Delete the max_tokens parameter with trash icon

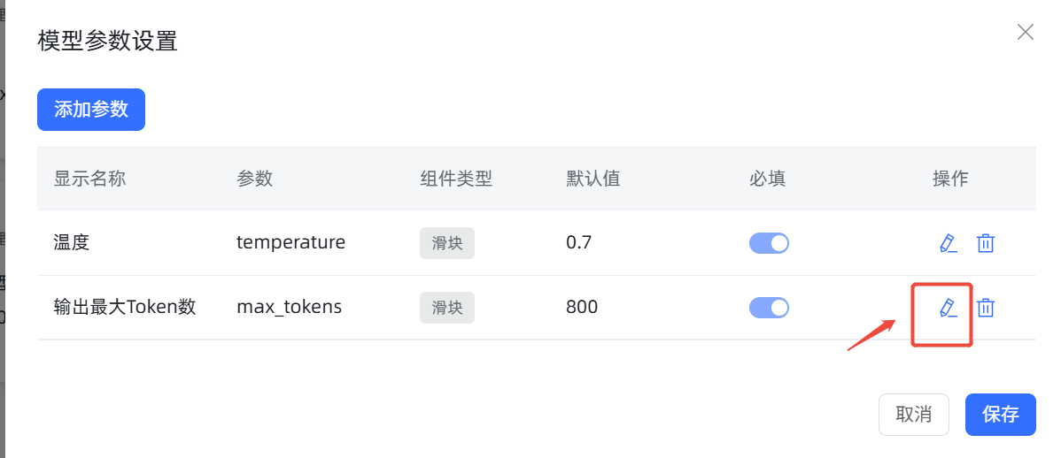click(986, 308)
